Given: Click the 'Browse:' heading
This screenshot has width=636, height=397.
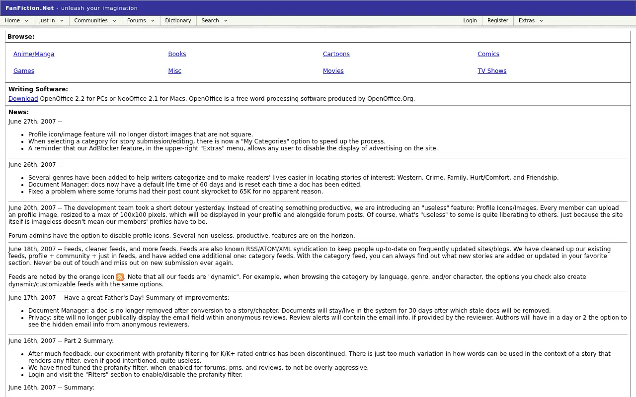Looking at the screenshot, I should point(21,37).
